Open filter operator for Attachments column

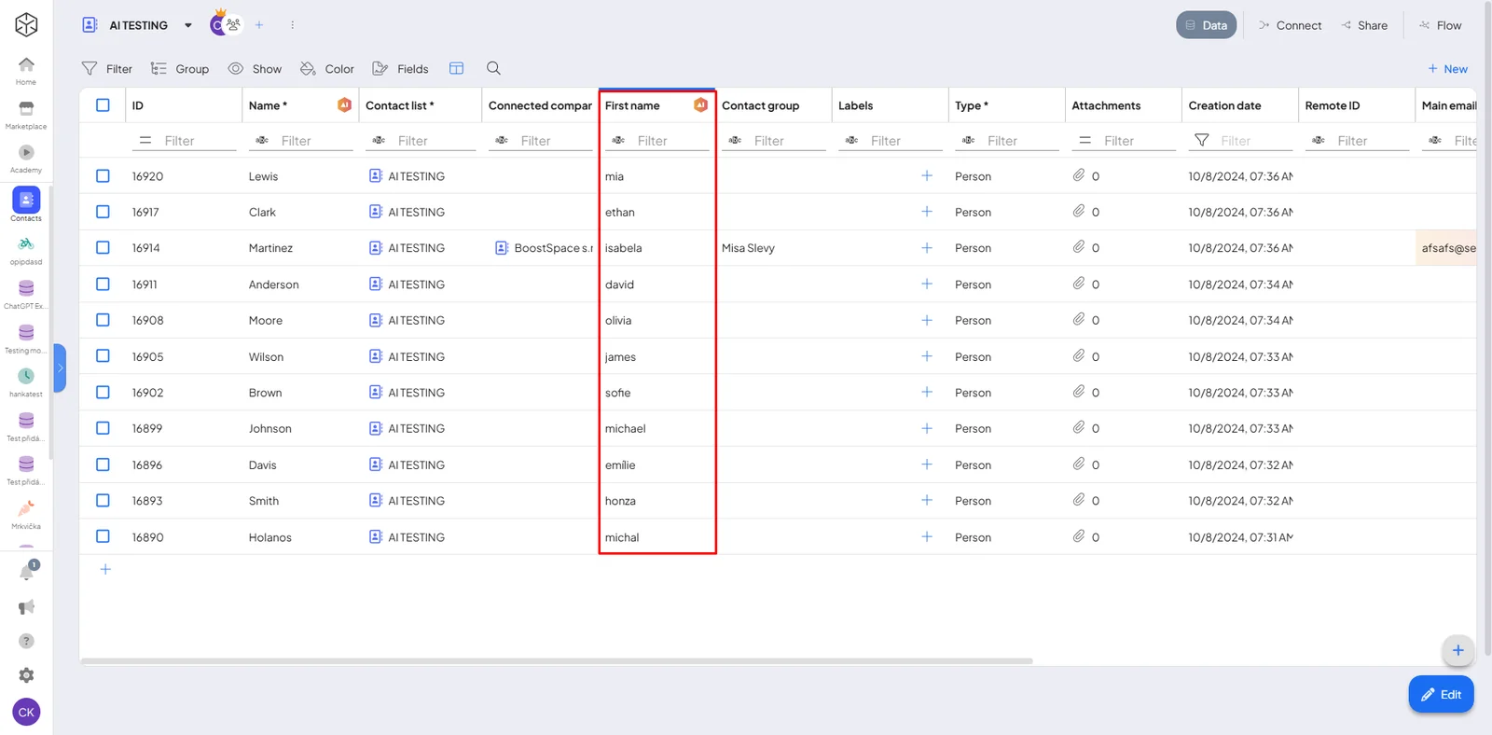tap(1084, 140)
